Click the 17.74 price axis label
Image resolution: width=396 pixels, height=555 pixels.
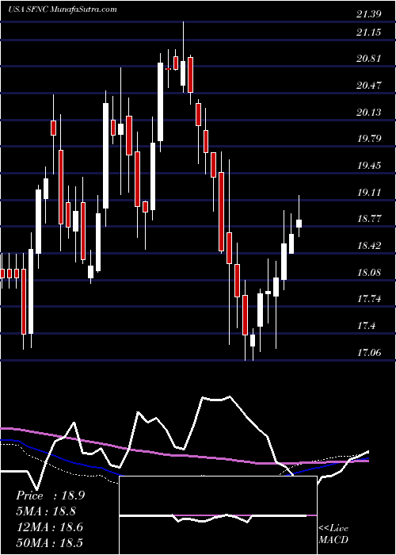click(x=369, y=298)
